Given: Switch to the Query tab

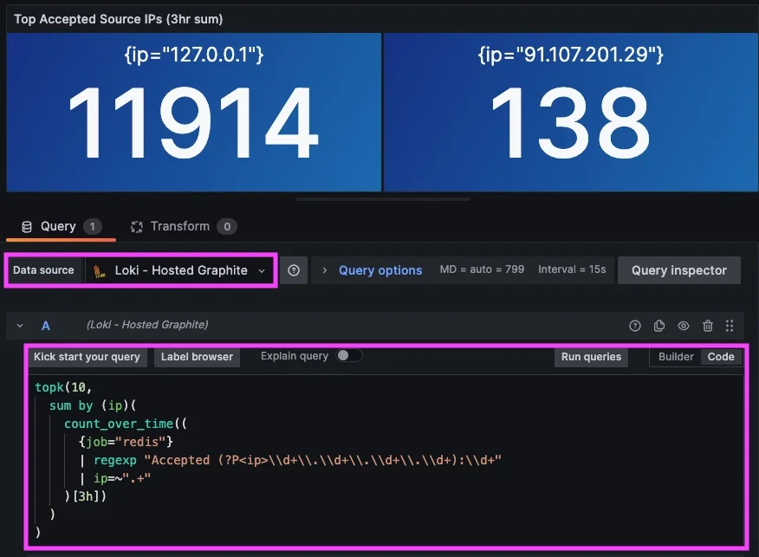Looking at the screenshot, I should point(58,227).
